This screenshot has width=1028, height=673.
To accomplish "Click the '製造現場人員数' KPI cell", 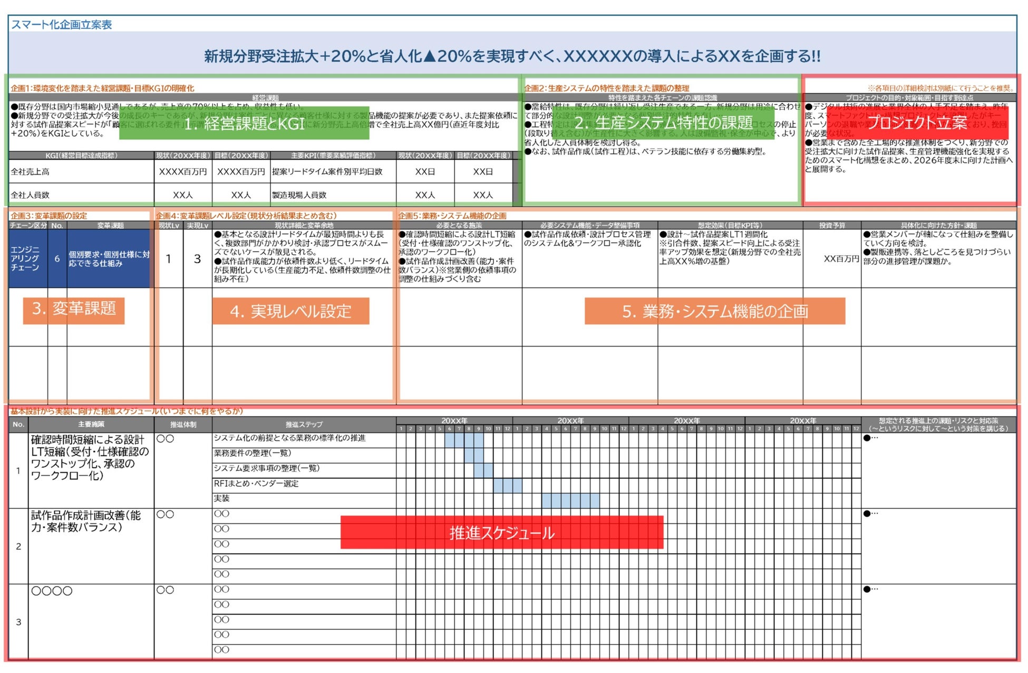I will click(x=299, y=195).
